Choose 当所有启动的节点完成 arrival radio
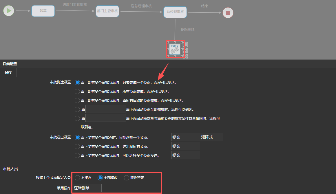Screen dimensions: 336x194 [77, 100]
